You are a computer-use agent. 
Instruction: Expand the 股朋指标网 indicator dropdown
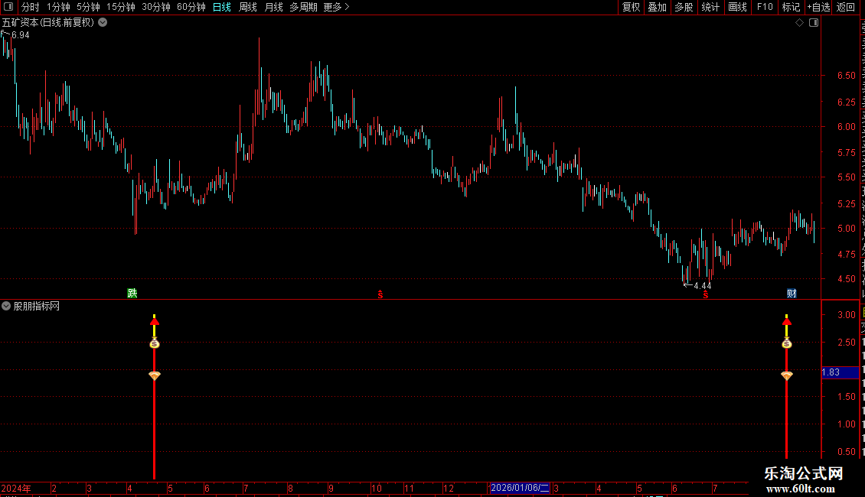coord(6,306)
